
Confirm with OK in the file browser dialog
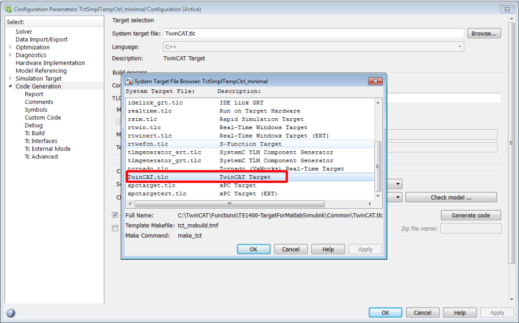tap(254, 249)
